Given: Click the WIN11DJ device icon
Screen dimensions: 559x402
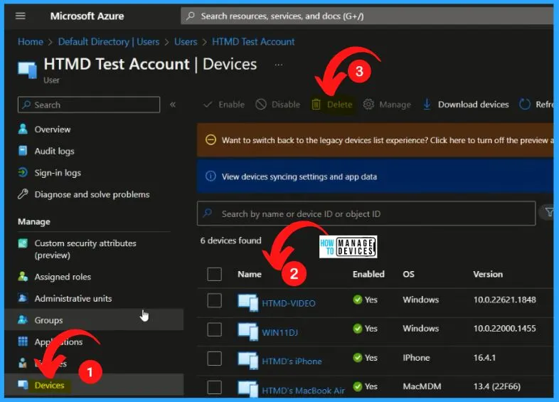Looking at the screenshot, I should pyautogui.click(x=247, y=332).
